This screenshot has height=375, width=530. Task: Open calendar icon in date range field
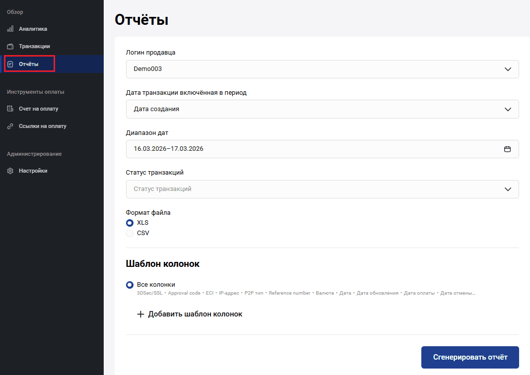point(507,149)
